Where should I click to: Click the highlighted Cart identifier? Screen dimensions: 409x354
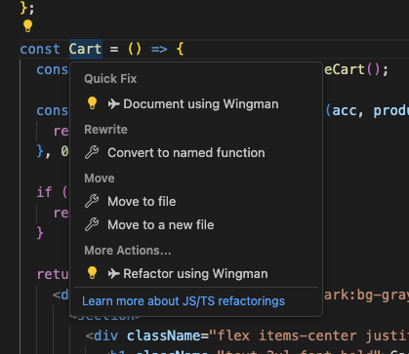86,49
